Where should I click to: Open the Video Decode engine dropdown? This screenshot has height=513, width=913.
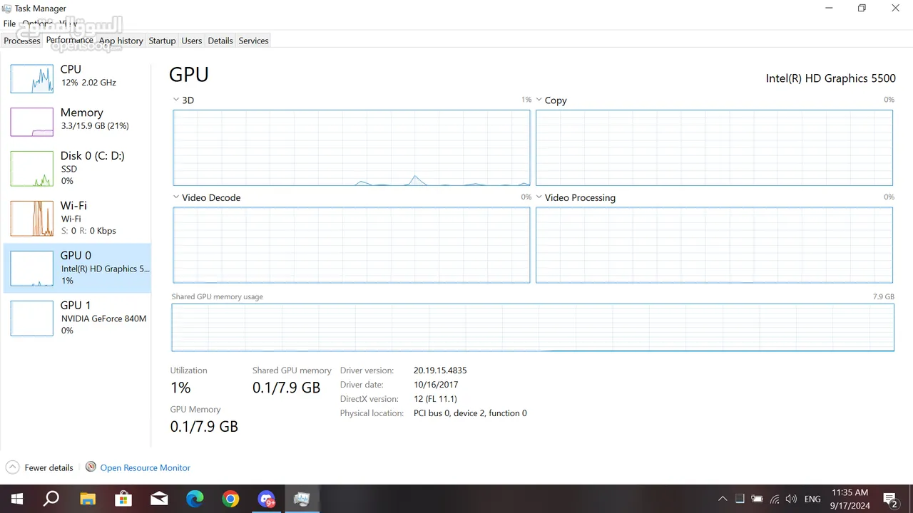pyautogui.click(x=176, y=197)
